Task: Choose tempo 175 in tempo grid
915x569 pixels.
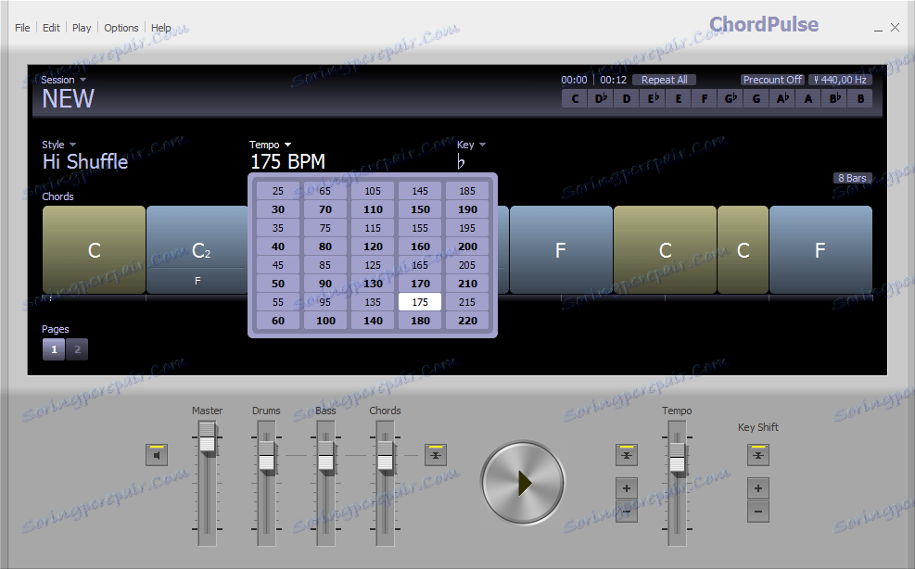Action: [x=420, y=302]
